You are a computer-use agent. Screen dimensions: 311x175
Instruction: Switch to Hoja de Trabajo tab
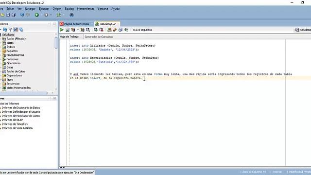pos(69,37)
